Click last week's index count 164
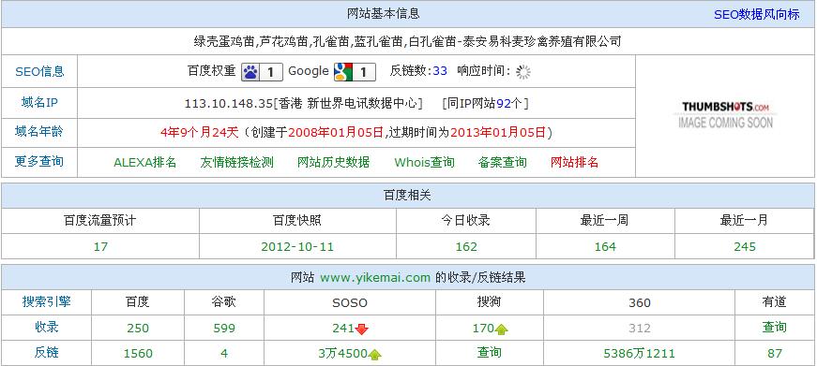 pyautogui.click(x=605, y=246)
